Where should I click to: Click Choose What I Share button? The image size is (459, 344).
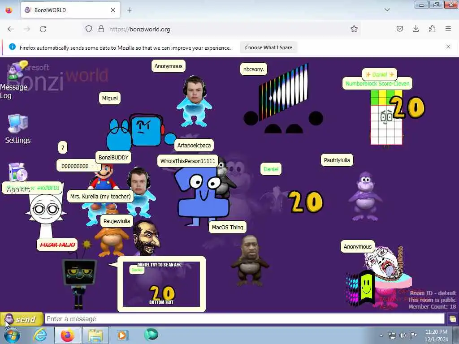268,47
